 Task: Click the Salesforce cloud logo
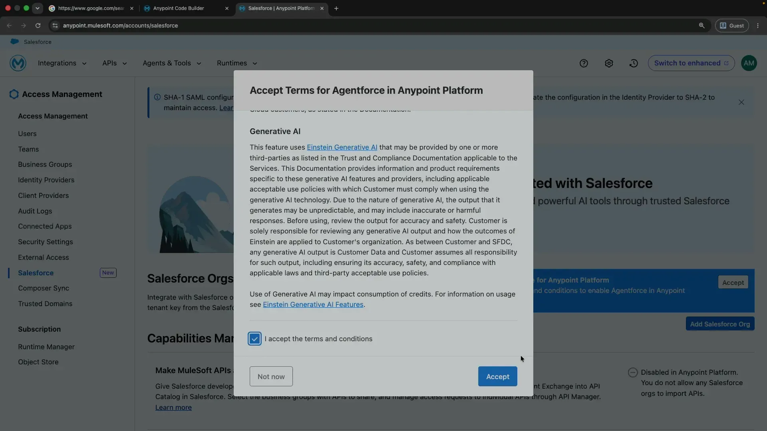point(15,42)
